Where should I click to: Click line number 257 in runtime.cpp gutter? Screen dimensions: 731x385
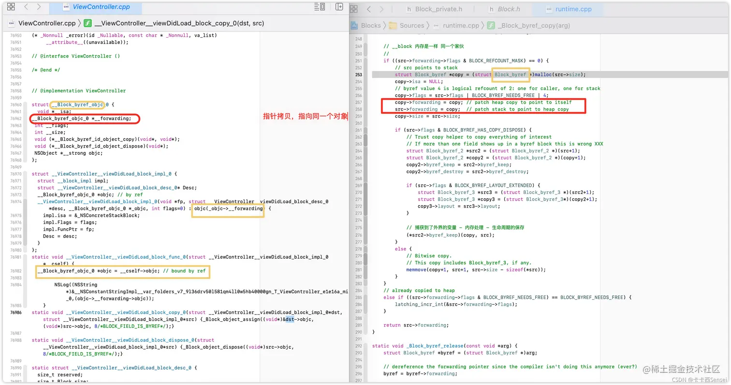[358, 102]
